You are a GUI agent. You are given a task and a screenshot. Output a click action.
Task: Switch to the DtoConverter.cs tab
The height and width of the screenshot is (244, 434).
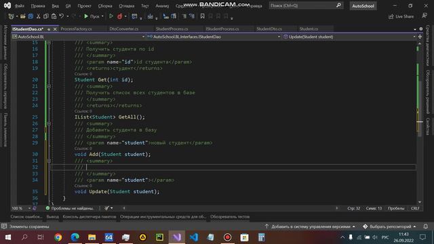click(123, 28)
